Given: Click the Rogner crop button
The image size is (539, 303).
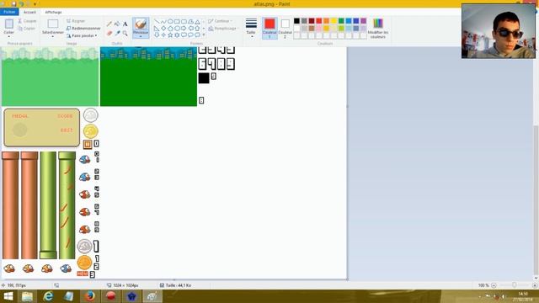Looking at the screenshot, I should coord(76,21).
